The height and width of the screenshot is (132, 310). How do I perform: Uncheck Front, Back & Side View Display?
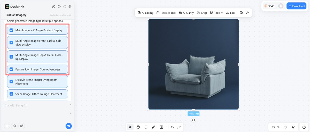point(11,43)
